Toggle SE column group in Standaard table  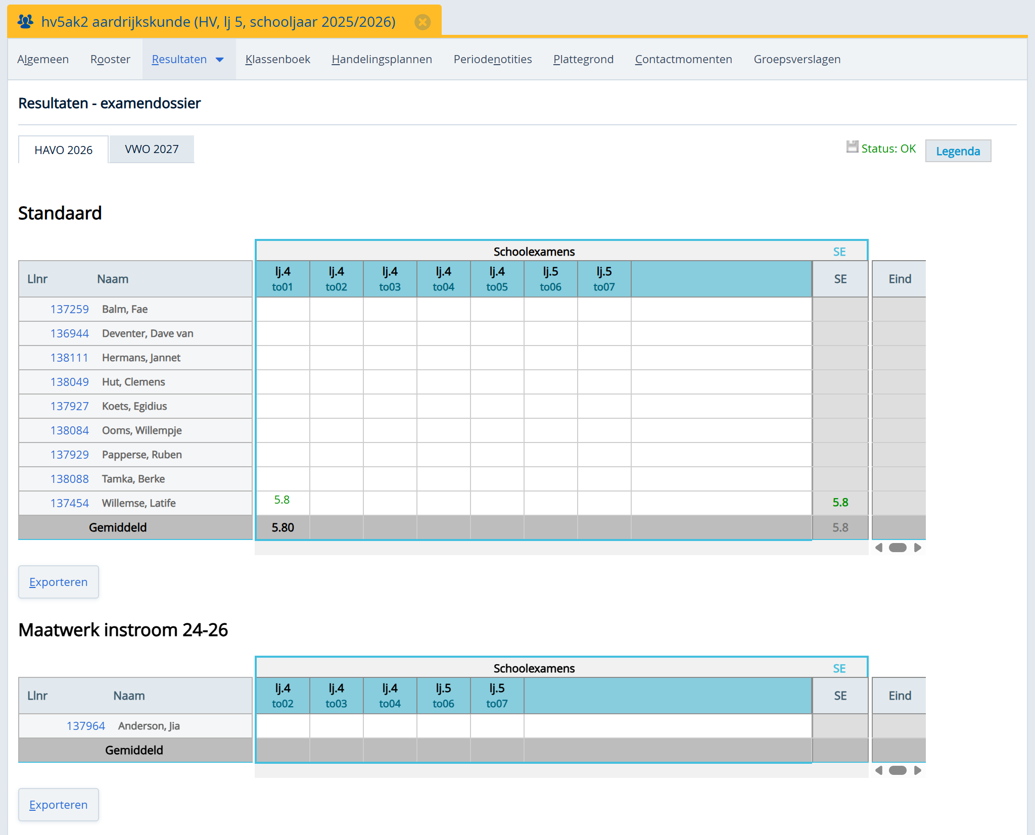839,252
